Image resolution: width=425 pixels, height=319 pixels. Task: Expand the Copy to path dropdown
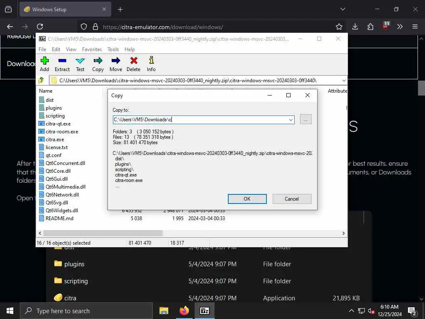pyautogui.click(x=291, y=120)
